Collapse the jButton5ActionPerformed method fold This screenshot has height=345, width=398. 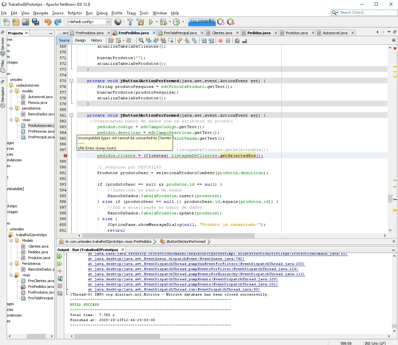tap(72, 115)
